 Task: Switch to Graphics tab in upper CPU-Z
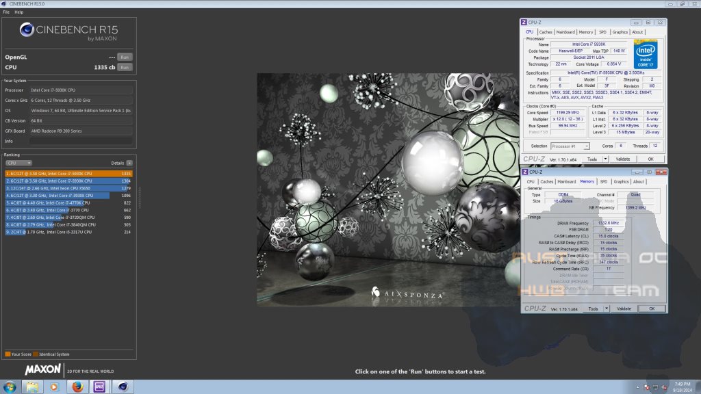coord(620,32)
